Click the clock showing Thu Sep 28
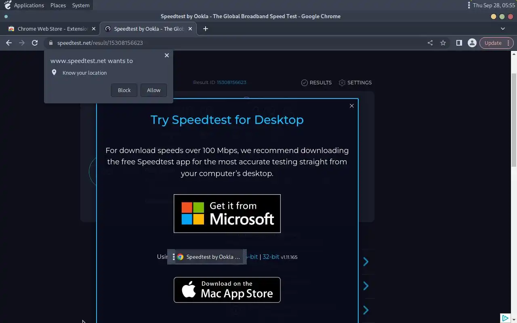This screenshot has width=517, height=323. 494,5
